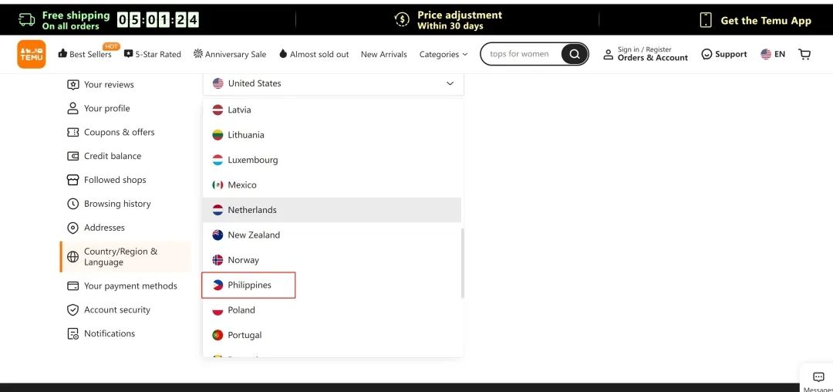
Task: Focus the tops for women search field
Action: [520, 54]
